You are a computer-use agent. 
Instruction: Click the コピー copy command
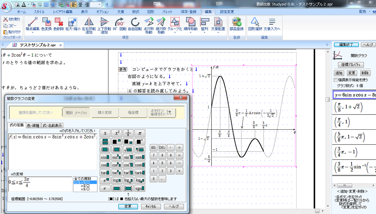point(10,26)
